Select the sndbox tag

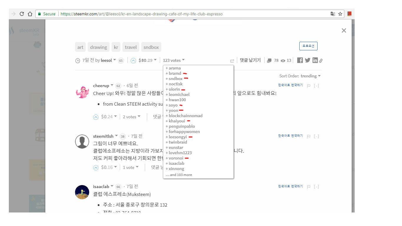coord(151,47)
